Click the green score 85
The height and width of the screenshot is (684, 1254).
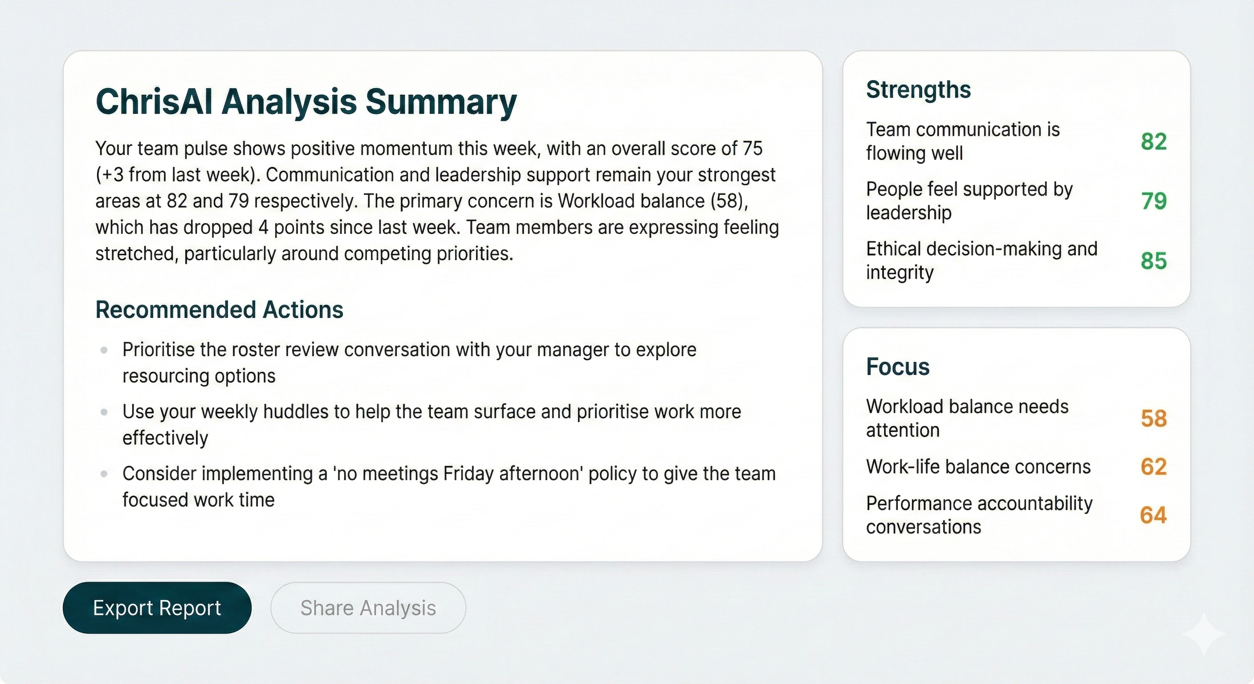(1153, 261)
